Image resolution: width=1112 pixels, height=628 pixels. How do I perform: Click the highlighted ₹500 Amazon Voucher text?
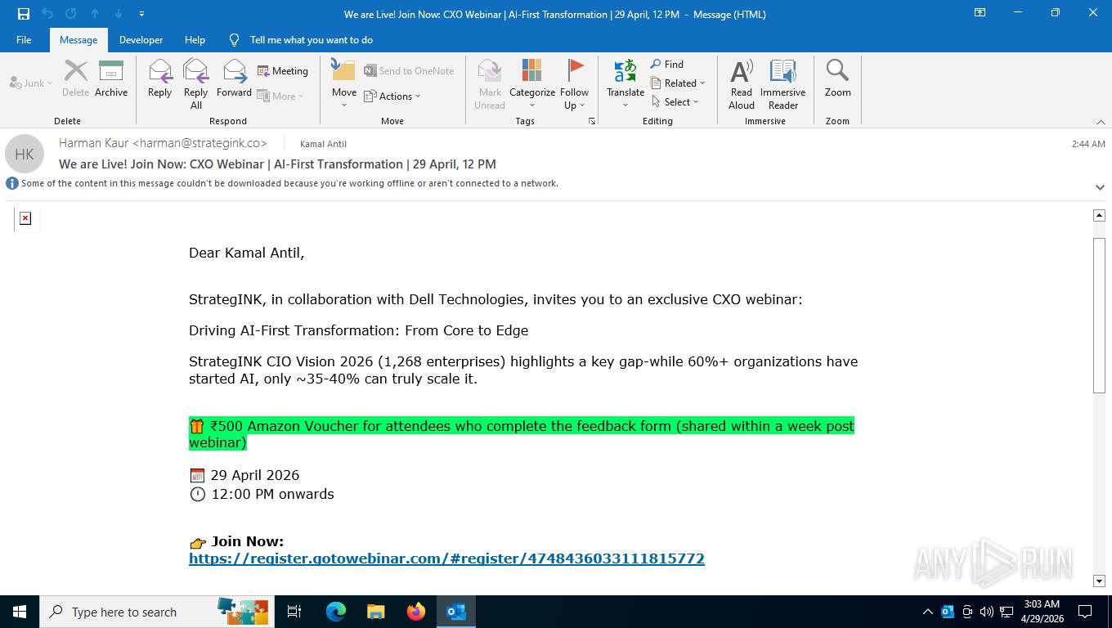[522, 434]
